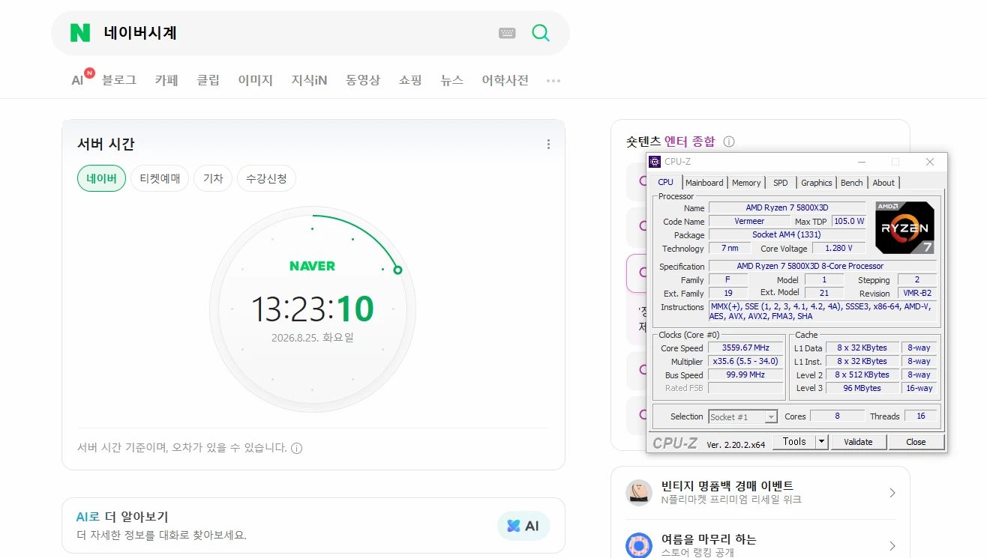This screenshot has height=558, width=987.
Task: Click the Validate button in CPU-Z
Action: [x=859, y=442]
